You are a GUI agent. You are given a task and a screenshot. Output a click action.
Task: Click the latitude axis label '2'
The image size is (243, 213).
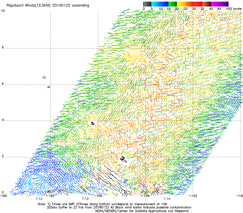(3, 156)
